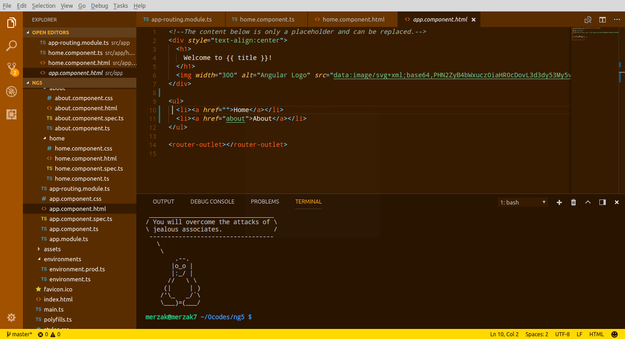Screen dimensions: 625x339
Task: Create a new terminal with plus icon
Action: 559,202
